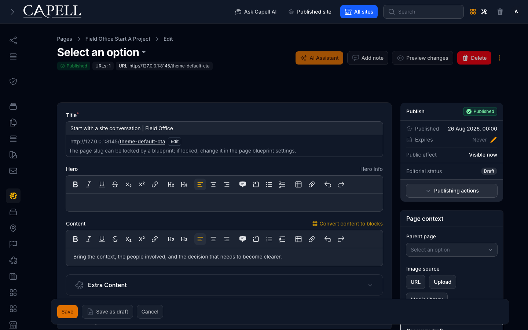The width and height of the screenshot is (528, 330).
Task: Open the page title dropdown arrow
Action: click(x=144, y=52)
